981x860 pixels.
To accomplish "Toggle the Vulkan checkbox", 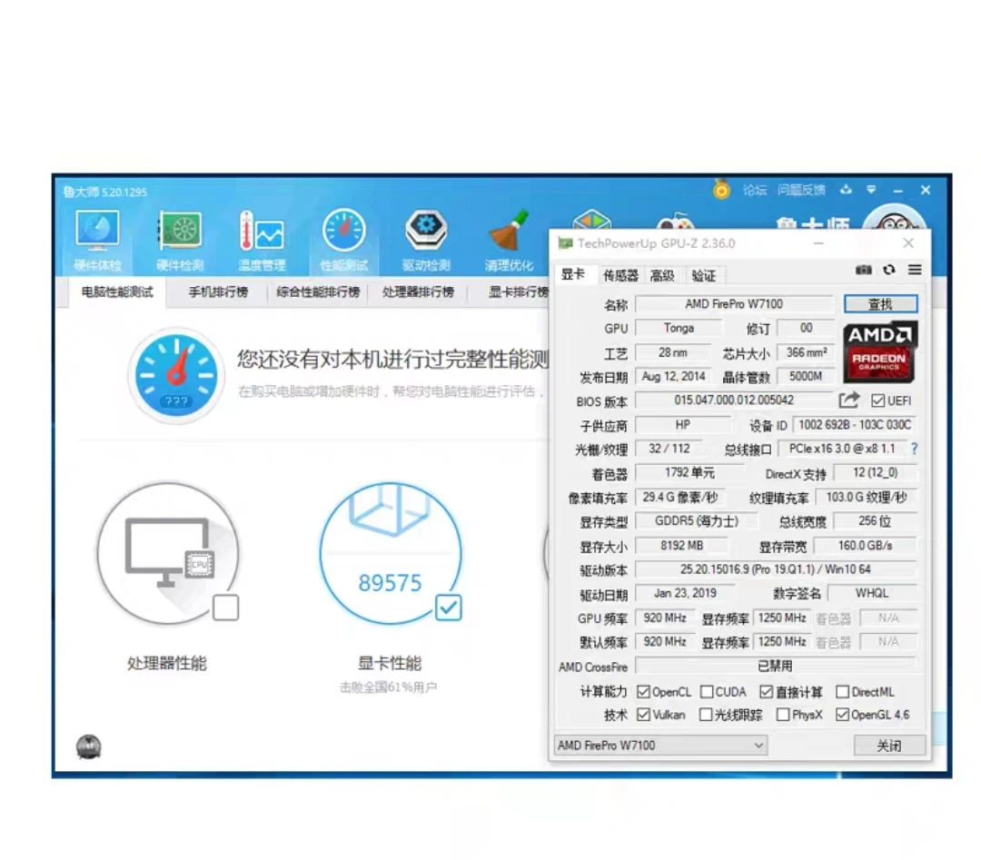I will click(643, 715).
